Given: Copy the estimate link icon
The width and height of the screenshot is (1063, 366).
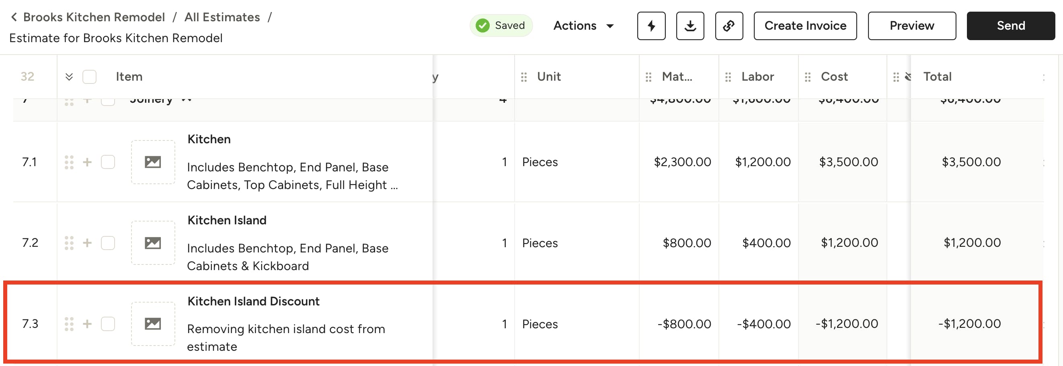Looking at the screenshot, I should (729, 26).
